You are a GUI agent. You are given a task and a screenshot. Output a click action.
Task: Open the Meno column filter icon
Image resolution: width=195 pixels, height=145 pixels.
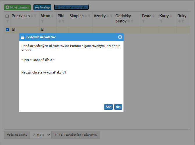coord(42,21)
